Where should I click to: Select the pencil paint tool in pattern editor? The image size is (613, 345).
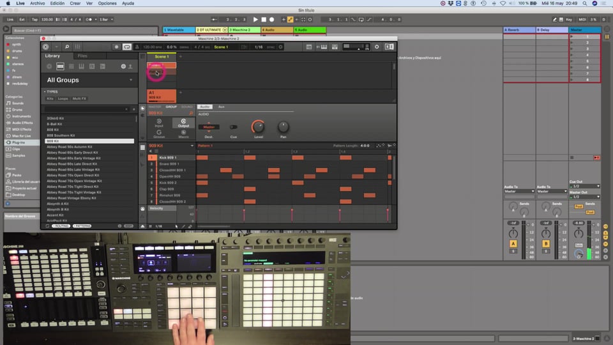point(183,226)
